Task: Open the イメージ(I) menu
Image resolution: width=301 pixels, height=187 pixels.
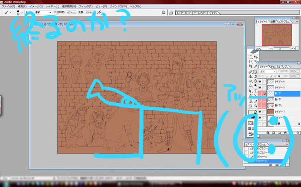Action: coord(36,6)
